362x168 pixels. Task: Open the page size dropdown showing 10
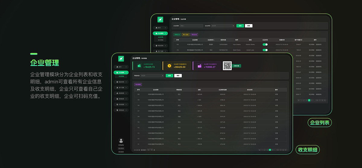(150, 150)
